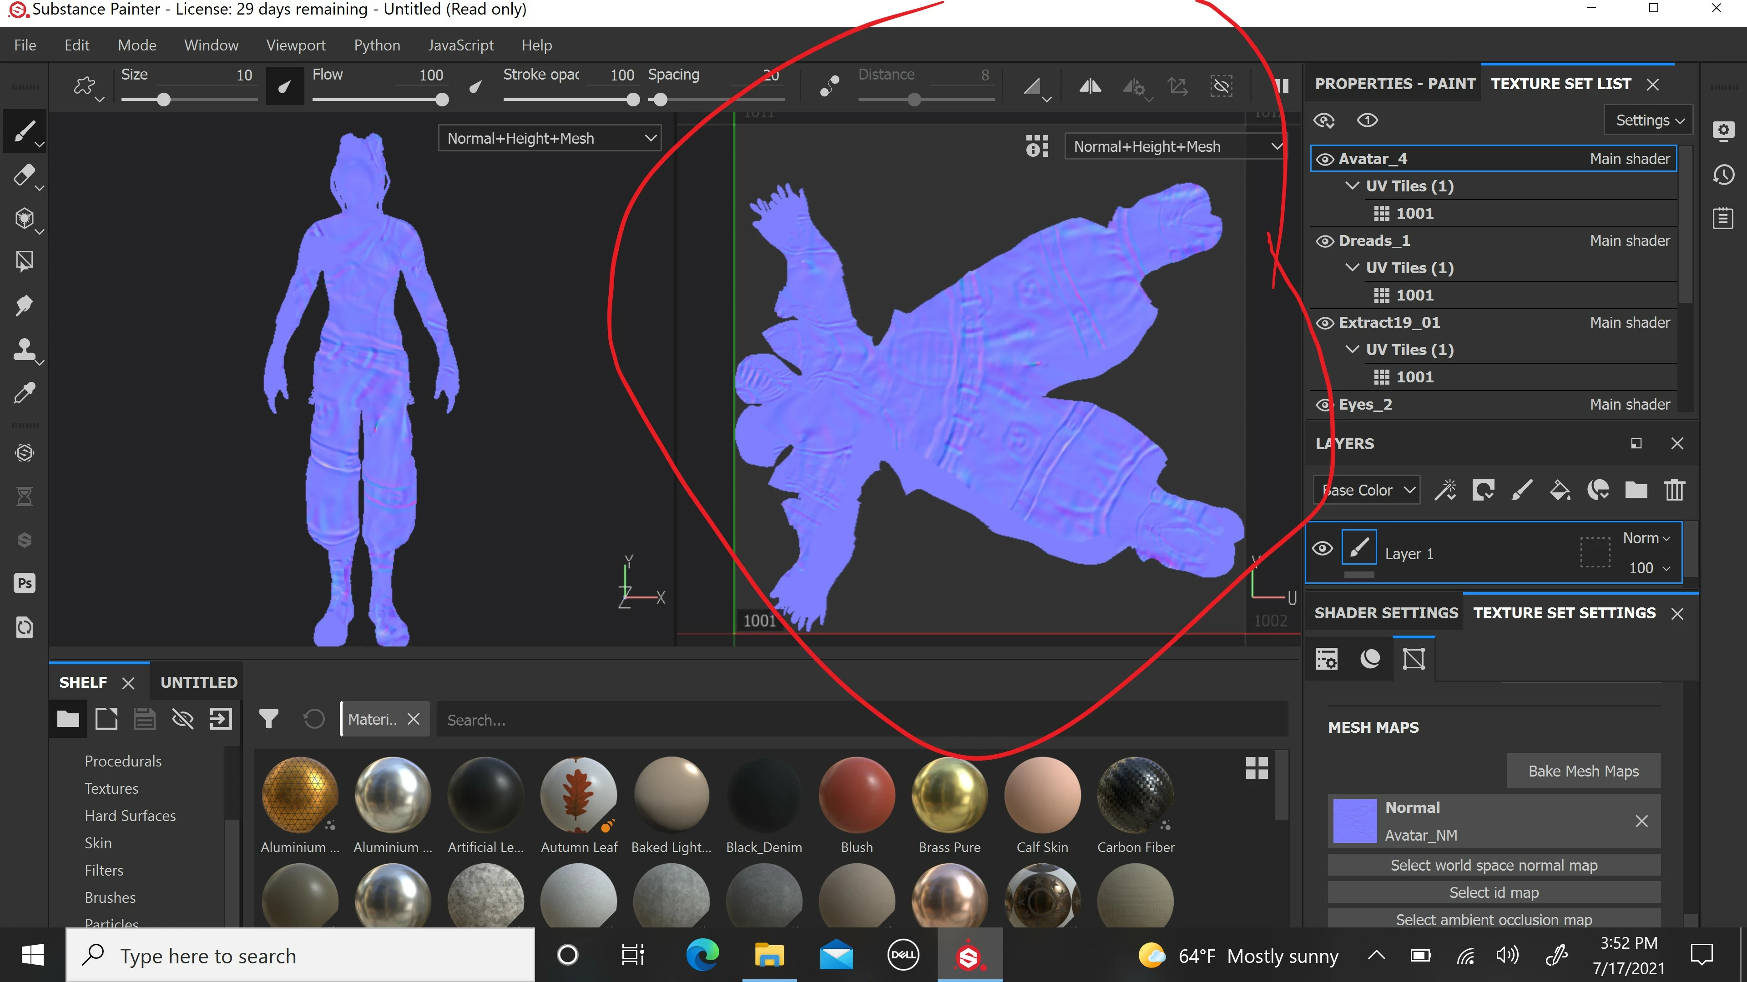This screenshot has height=982, width=1747.
Task: Select the Paint brush tool
Action: pyautogui.click(x=25, y=131)
